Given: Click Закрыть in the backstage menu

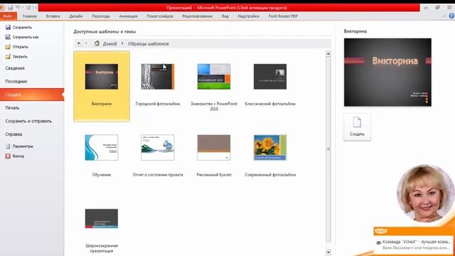Looking at the screenshot, I should tap(16, 57).
